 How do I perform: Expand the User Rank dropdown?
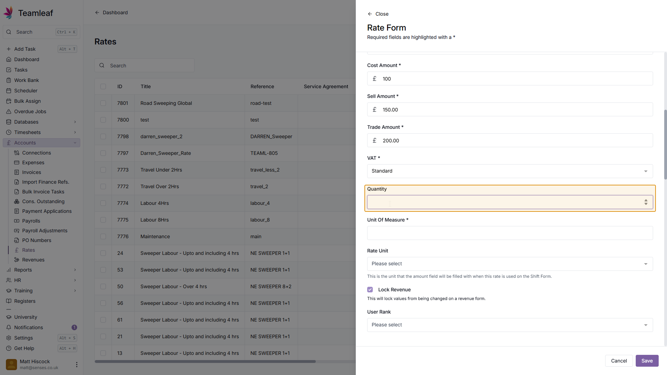click(510, 325)
